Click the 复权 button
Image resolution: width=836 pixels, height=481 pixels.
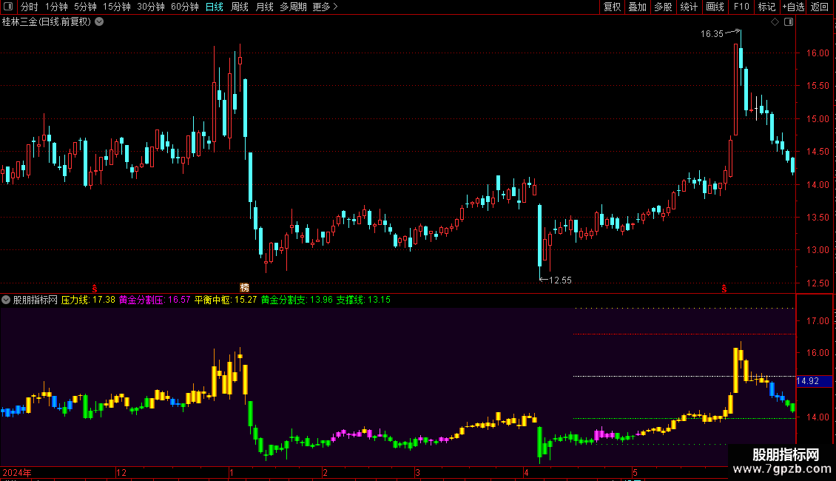tap(612, 7)
